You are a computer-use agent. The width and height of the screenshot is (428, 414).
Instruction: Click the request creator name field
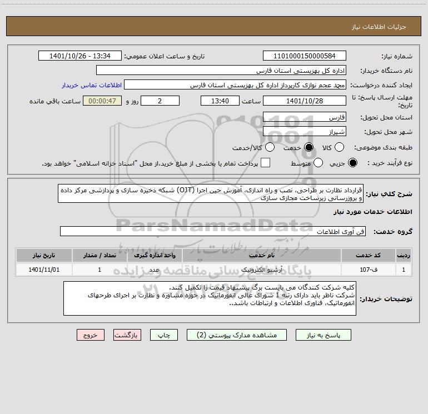(235, 85)
